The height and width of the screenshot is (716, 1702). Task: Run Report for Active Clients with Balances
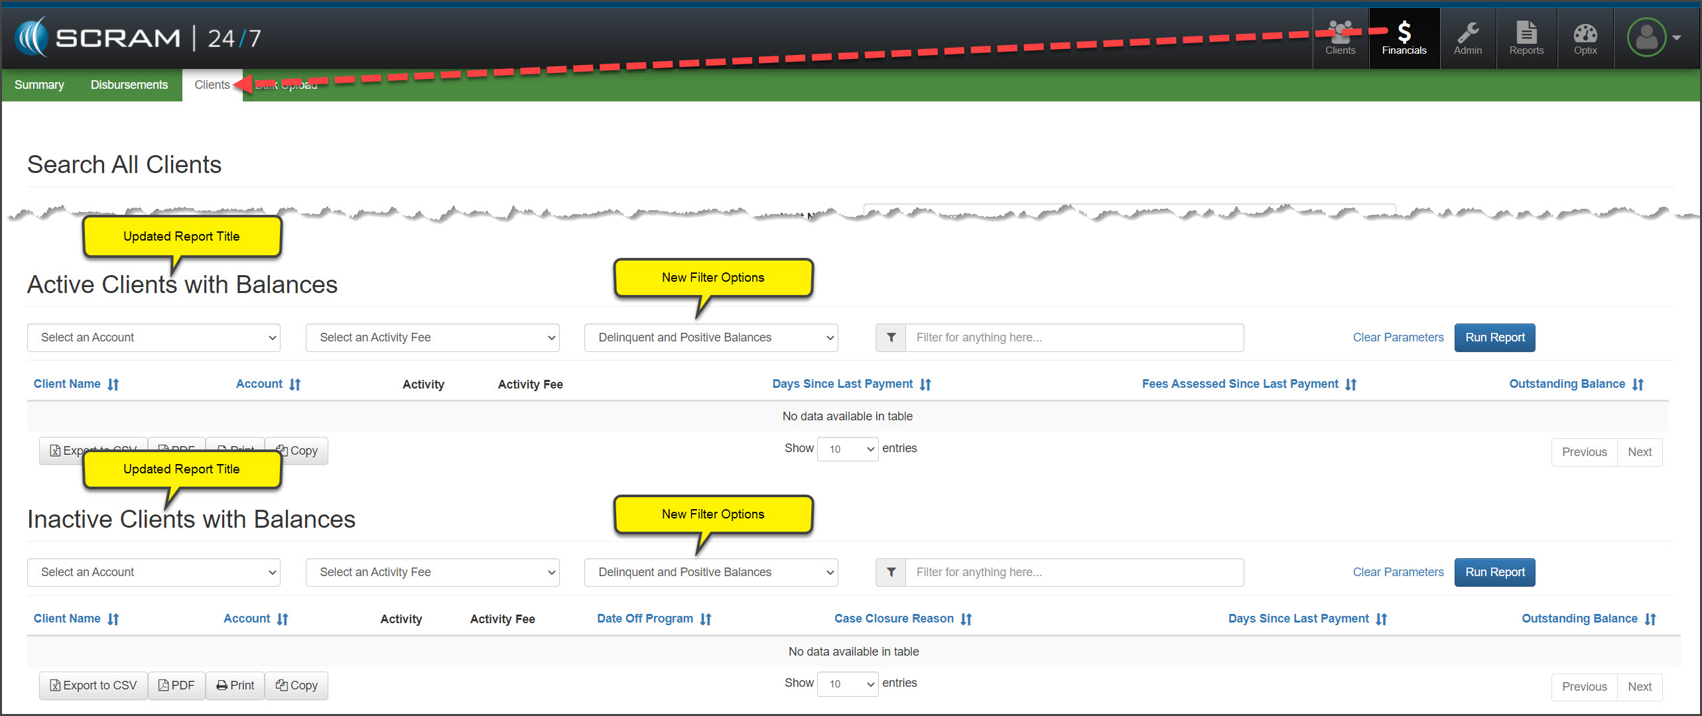coord(1494,337)
